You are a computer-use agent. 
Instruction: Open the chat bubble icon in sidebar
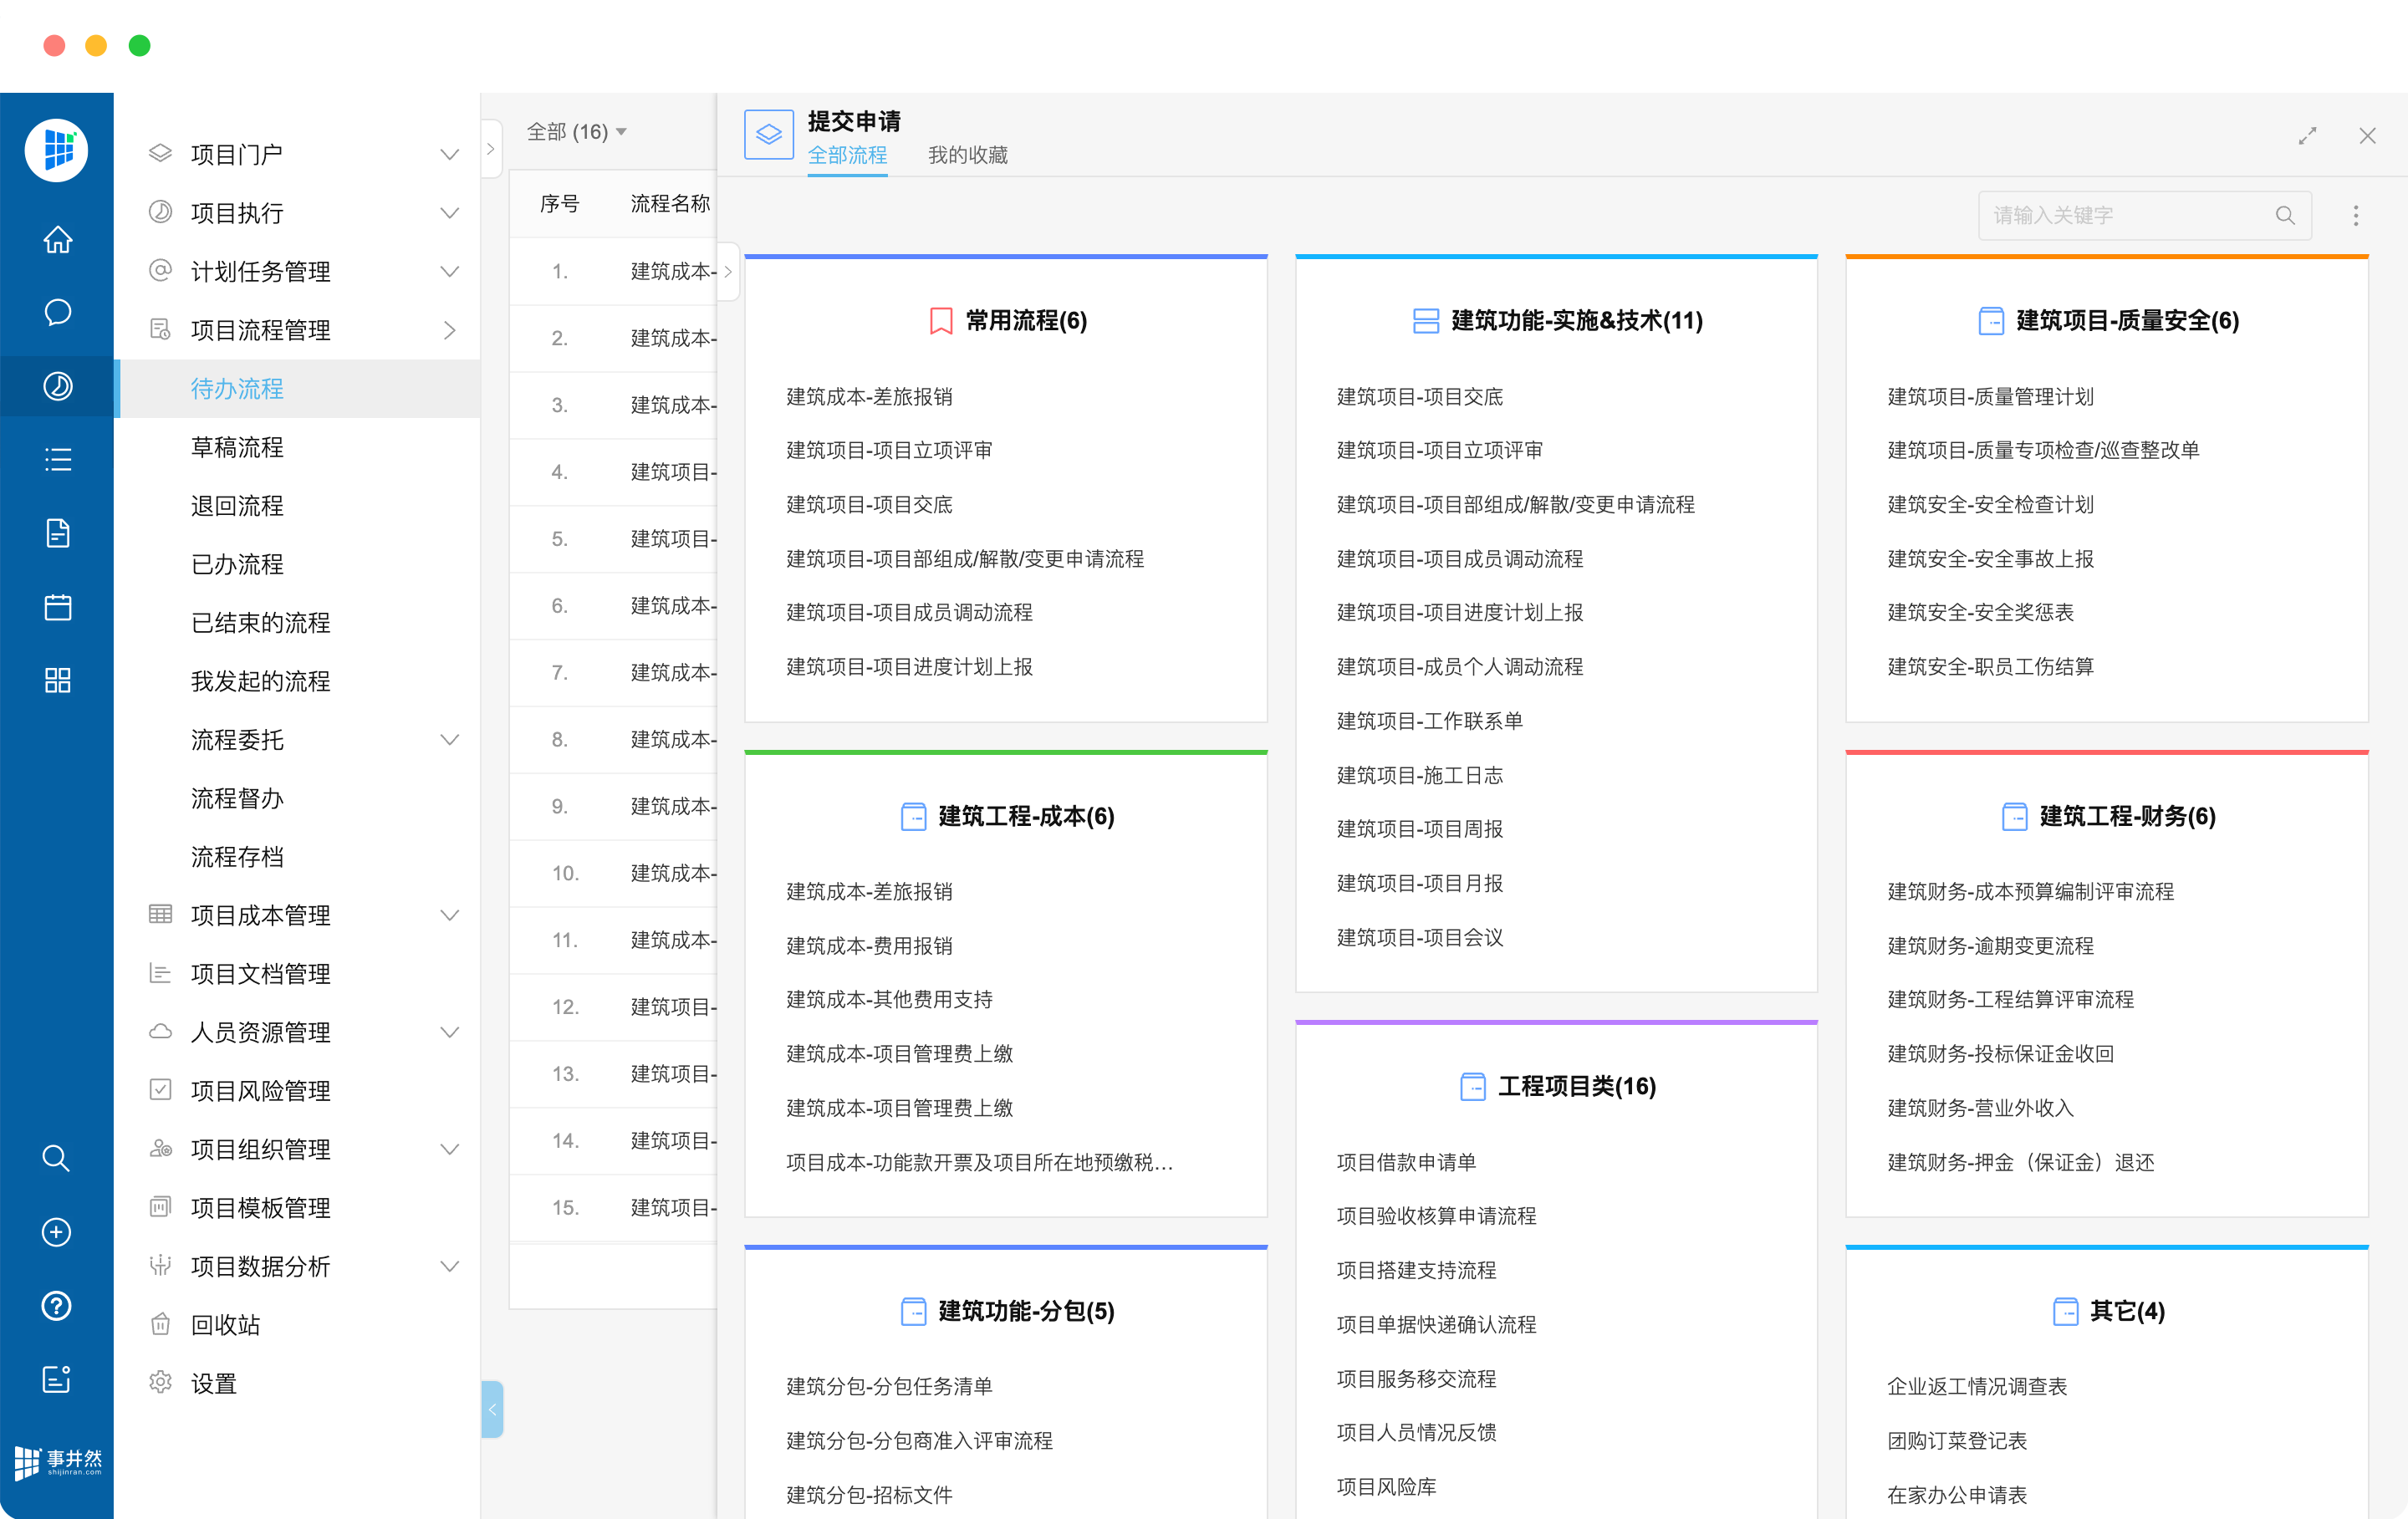point(57,313)
